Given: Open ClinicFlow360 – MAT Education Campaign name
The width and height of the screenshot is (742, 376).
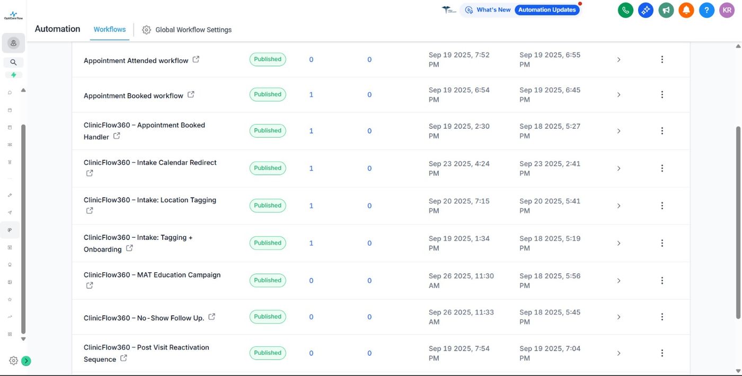Looking at the screenshot, I should click(152, 275).
